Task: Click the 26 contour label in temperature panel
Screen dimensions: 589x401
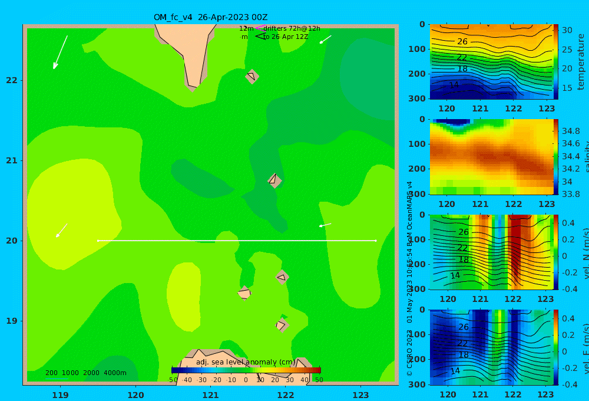Action: pos(462,41)
